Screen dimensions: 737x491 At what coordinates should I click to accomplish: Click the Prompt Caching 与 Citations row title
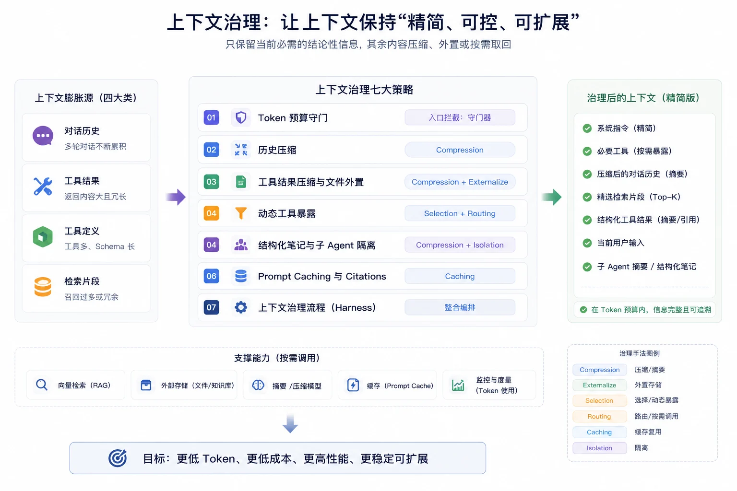(322, 276)
